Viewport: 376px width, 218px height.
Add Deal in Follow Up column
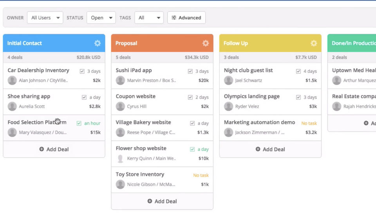pyautogui.click(x=270, y=149)
